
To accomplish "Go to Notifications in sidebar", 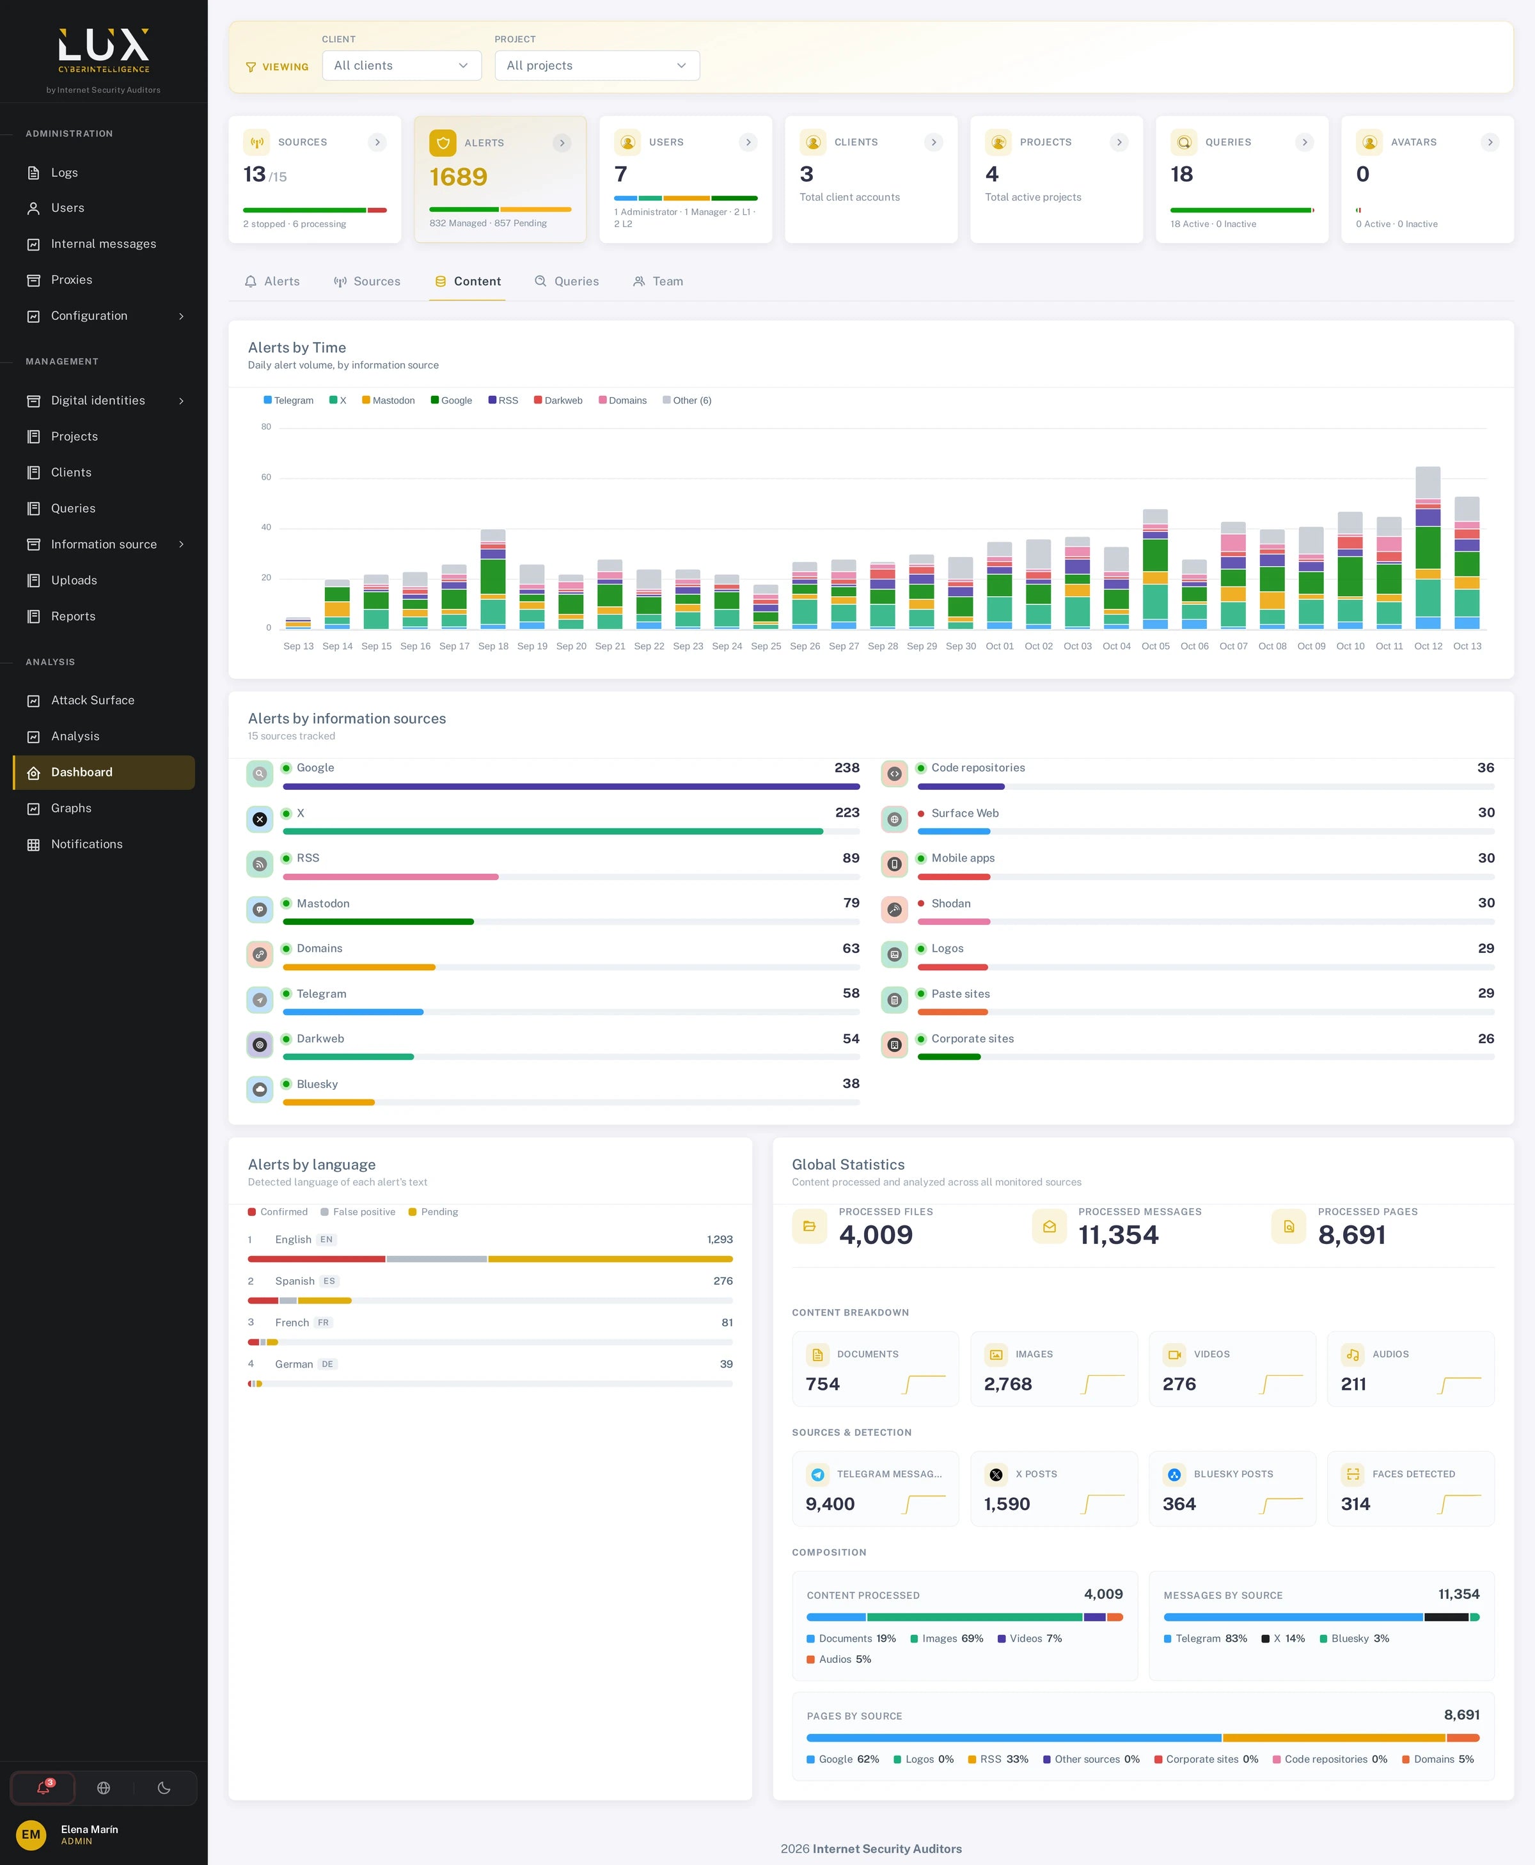I will [104, 844].
